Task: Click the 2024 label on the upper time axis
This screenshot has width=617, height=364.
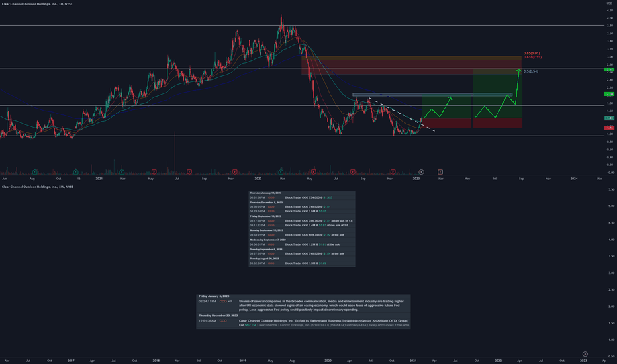Action: 574,179
